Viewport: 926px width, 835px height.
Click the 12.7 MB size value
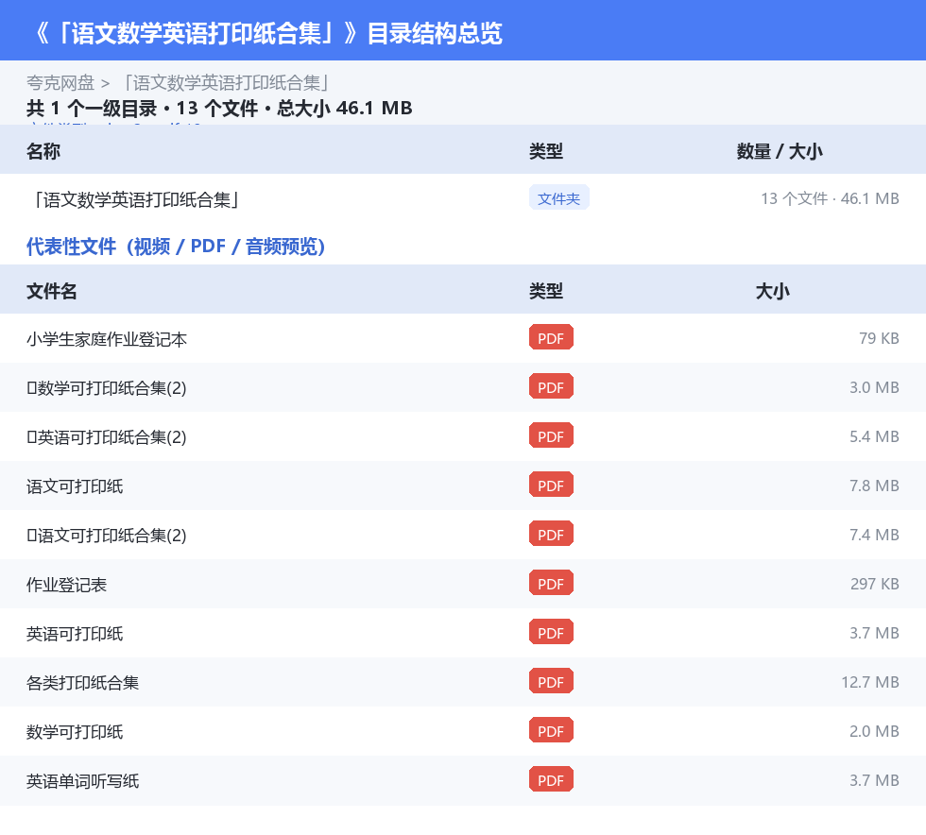[870, 681]
